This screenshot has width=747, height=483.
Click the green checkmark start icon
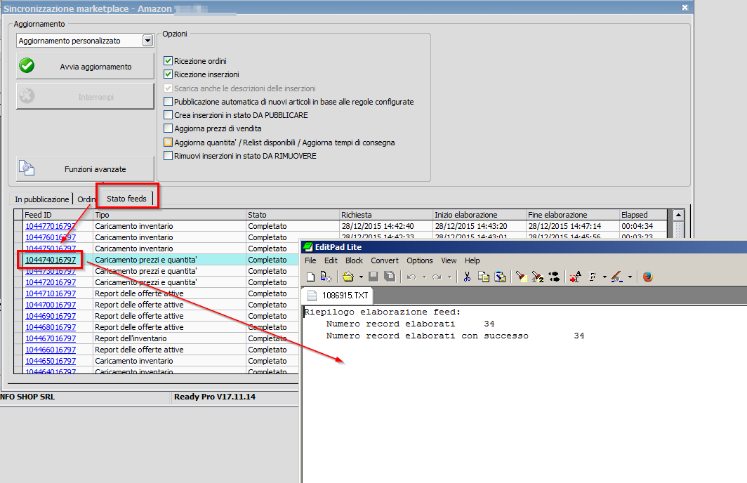[27, 66]
